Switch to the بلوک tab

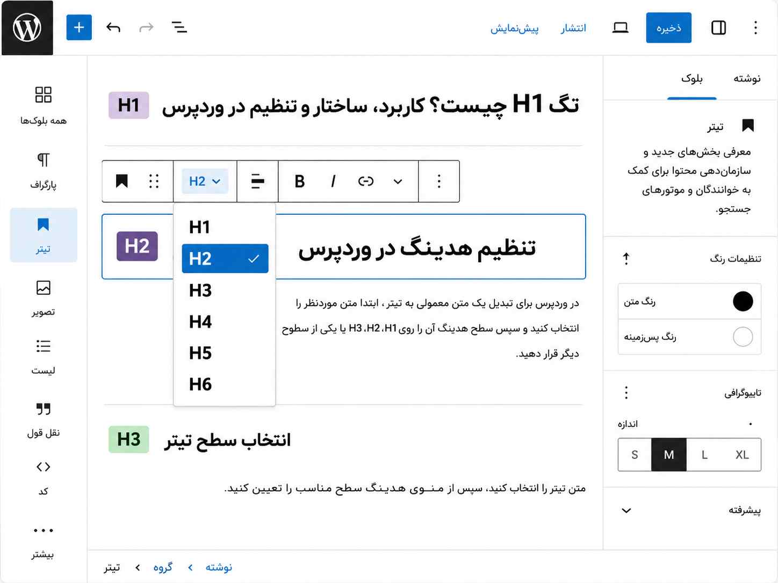point(691,78)
